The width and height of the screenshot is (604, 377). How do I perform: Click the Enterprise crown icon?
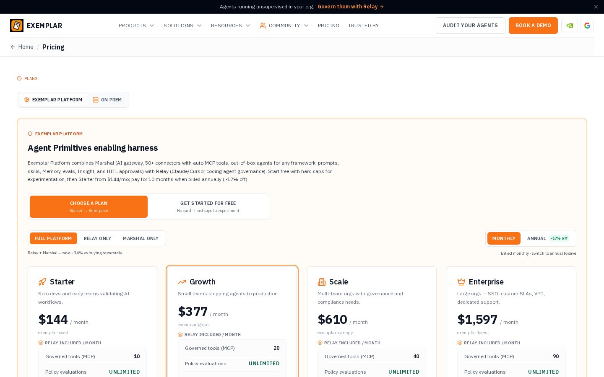461,282
